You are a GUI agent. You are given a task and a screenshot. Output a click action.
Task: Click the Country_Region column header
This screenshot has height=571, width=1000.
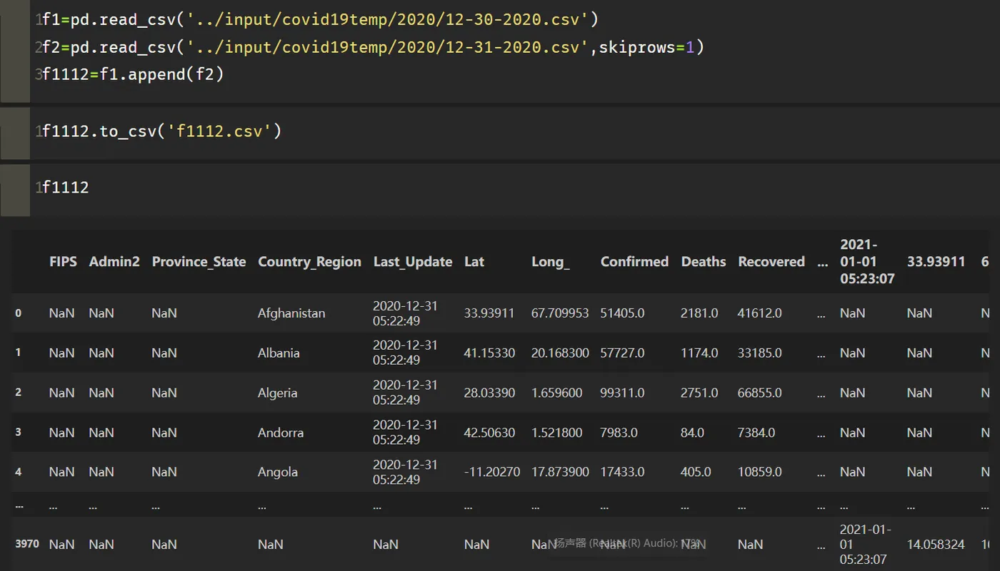pyautogui.click(x=309, y=262)
